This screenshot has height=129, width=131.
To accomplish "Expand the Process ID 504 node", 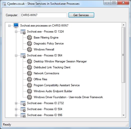I will coord(16,109).
